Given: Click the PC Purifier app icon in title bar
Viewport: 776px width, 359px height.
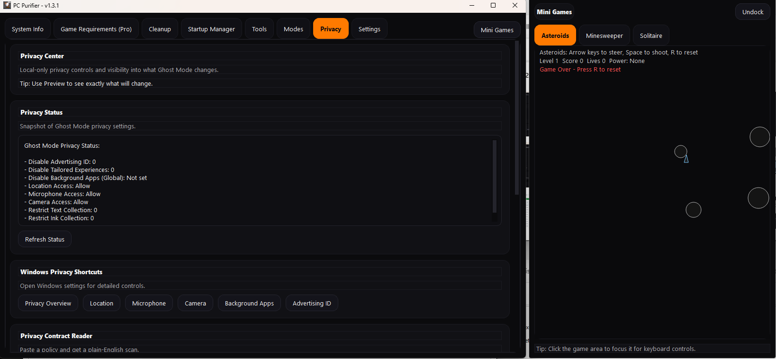Looking at the screenshot, I should coord(7,5).
